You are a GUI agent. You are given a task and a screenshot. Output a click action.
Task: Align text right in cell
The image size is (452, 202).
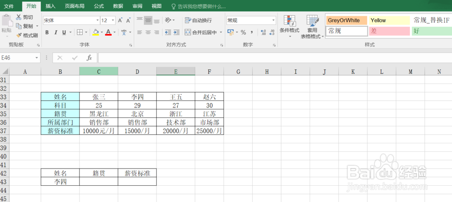156,32
